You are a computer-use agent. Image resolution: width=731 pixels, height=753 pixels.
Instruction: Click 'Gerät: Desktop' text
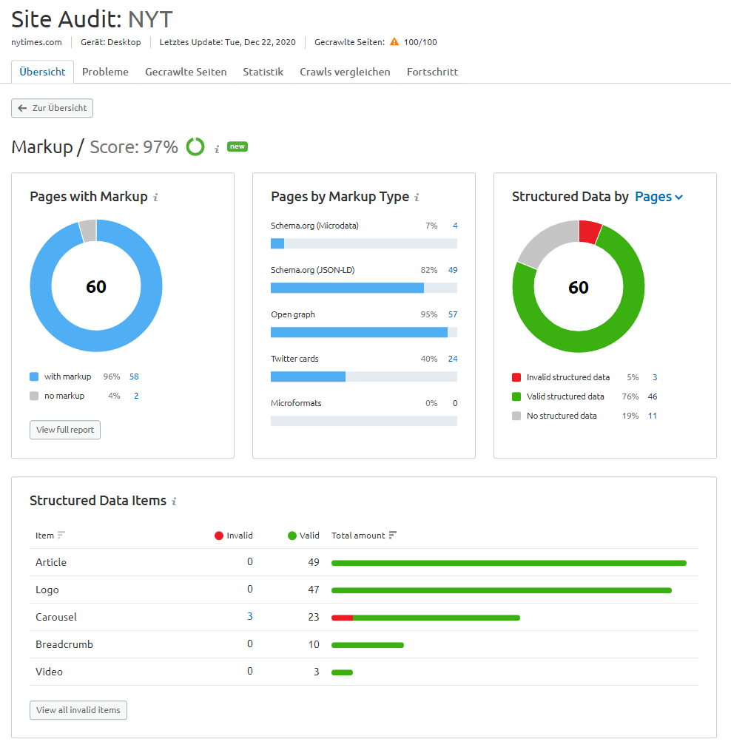111,42
